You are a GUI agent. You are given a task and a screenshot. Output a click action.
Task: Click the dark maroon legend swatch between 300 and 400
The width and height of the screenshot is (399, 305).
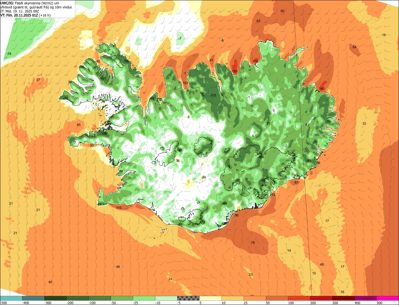coord(343,298)
